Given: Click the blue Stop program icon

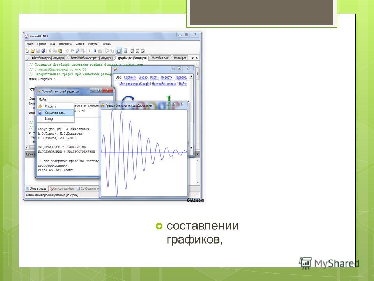Looking at the screenshot, I should [x=95, y=51].
